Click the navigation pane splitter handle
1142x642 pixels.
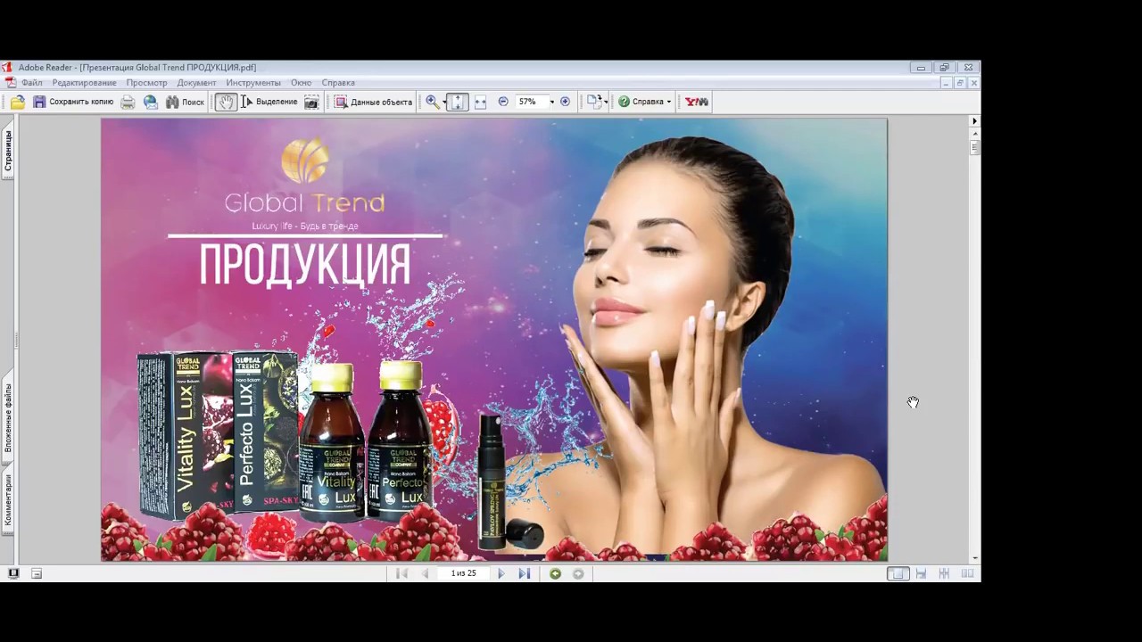(x=17, y=340)
